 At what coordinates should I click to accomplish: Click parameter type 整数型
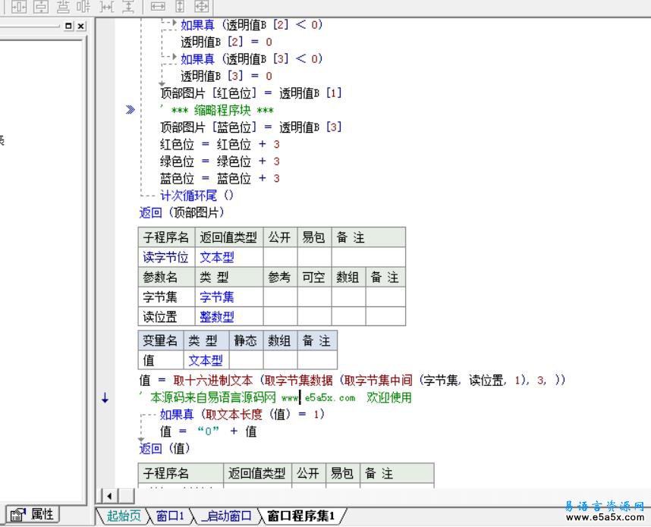tap(217, 317)
